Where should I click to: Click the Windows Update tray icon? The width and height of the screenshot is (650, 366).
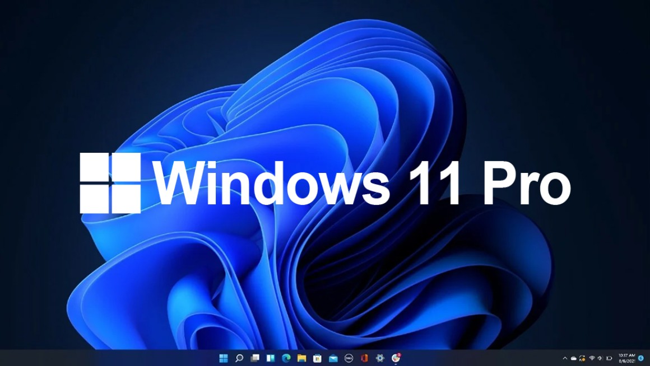coord(582,358)
